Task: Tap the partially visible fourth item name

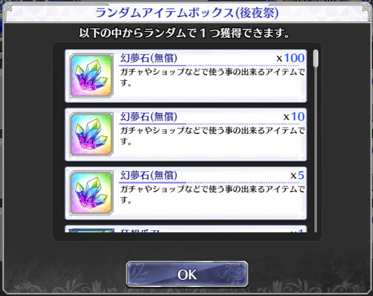Action: (x=140, y=231)
